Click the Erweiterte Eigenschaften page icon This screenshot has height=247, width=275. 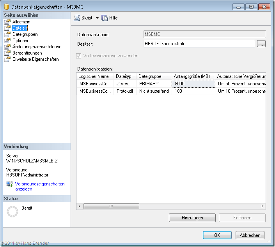pos(7,59)
